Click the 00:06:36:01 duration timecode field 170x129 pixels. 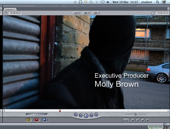15,13
